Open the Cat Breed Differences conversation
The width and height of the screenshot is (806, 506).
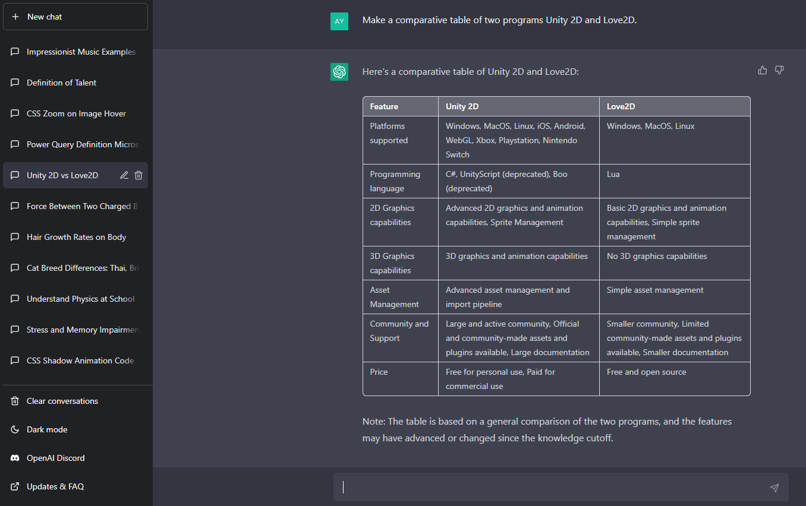tap(75, 268)
